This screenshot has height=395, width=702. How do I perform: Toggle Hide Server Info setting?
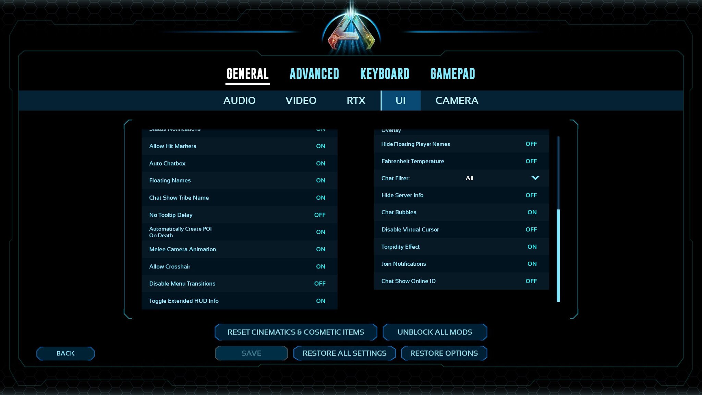pos(531,195)
